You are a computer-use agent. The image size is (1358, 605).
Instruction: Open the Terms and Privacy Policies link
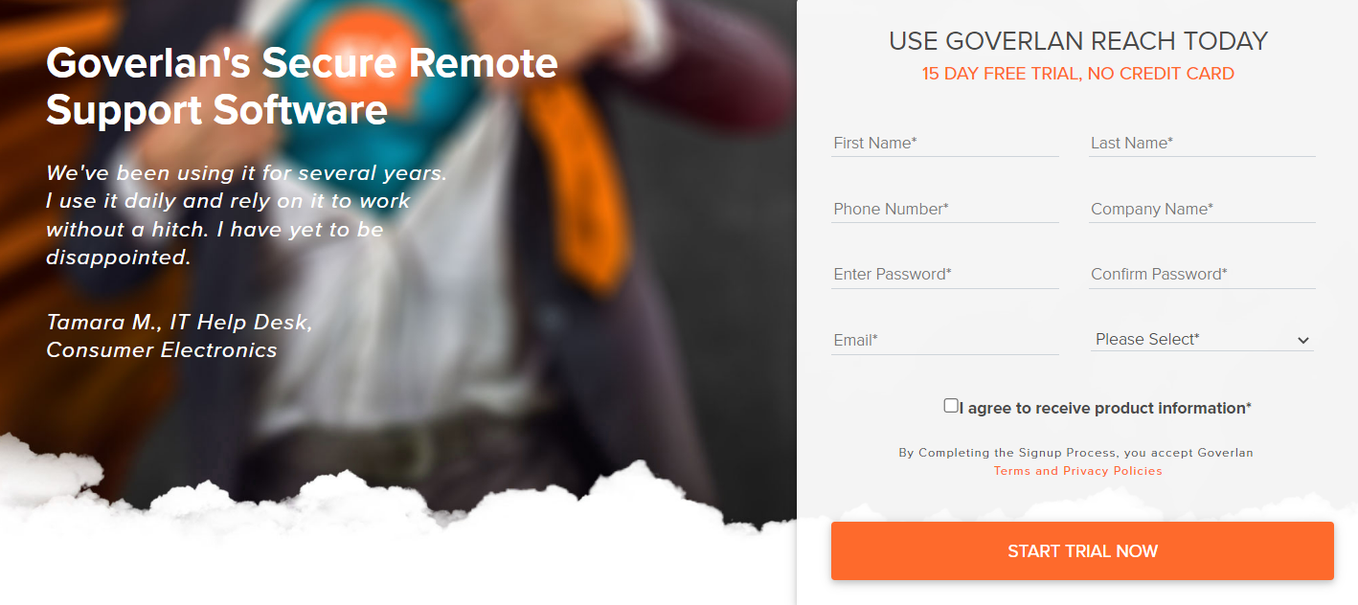1077,471
